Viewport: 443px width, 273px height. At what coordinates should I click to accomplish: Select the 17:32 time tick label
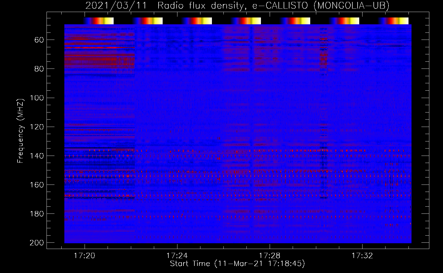pos(362,256)
